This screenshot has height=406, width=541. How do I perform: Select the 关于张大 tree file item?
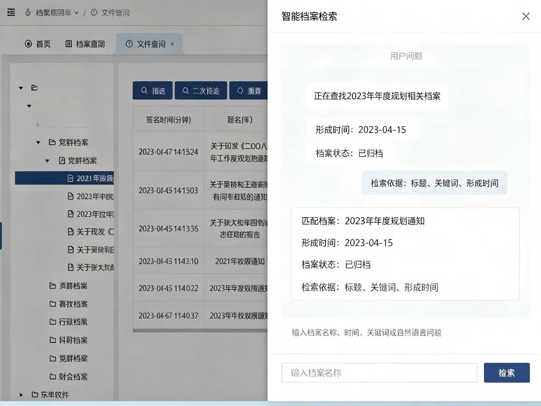pyautogui.click(x=90, y=267)
